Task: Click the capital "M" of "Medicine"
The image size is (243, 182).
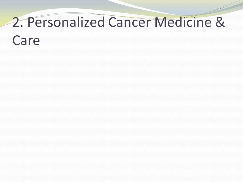Action: pyautogui.click(x=161, y=23)
